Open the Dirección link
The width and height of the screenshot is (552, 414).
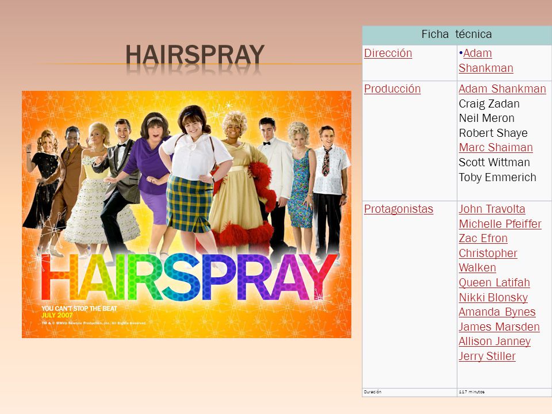click(388, 53)
